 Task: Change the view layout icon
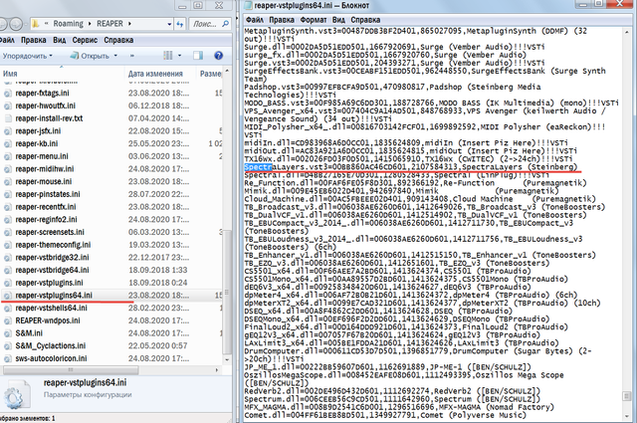[168, 56]
